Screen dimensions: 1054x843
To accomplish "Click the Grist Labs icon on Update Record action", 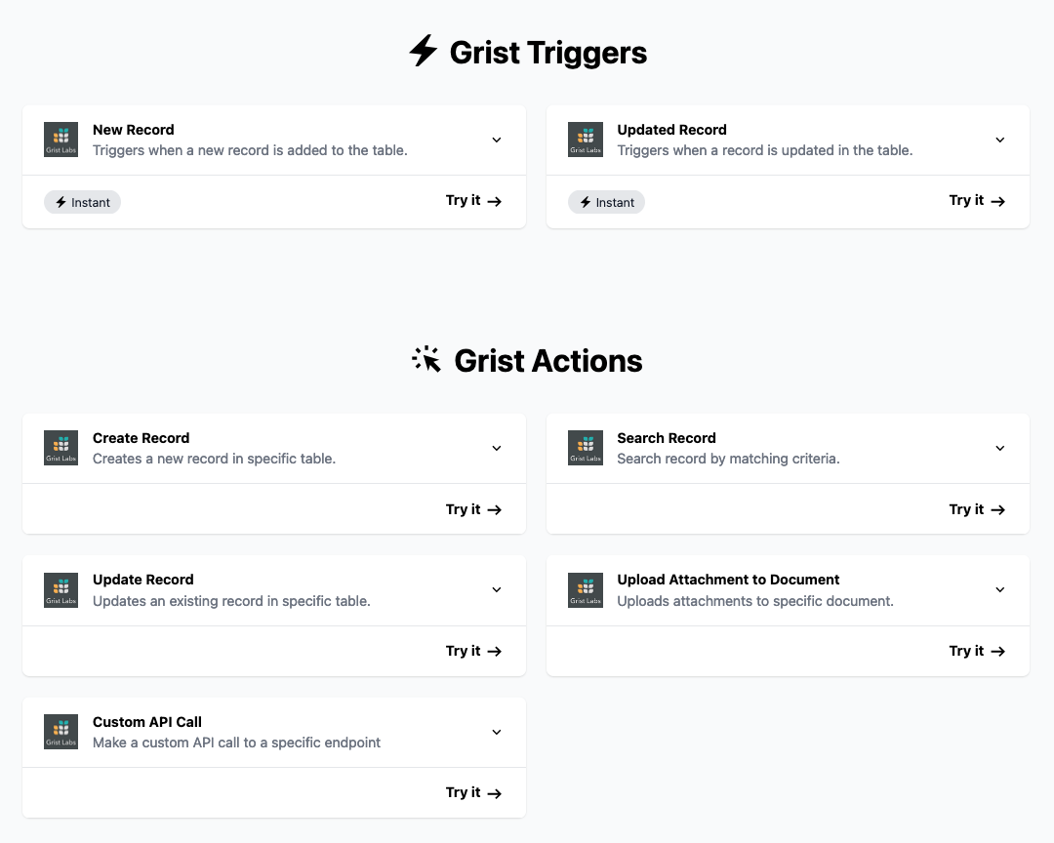I will 60,590.
